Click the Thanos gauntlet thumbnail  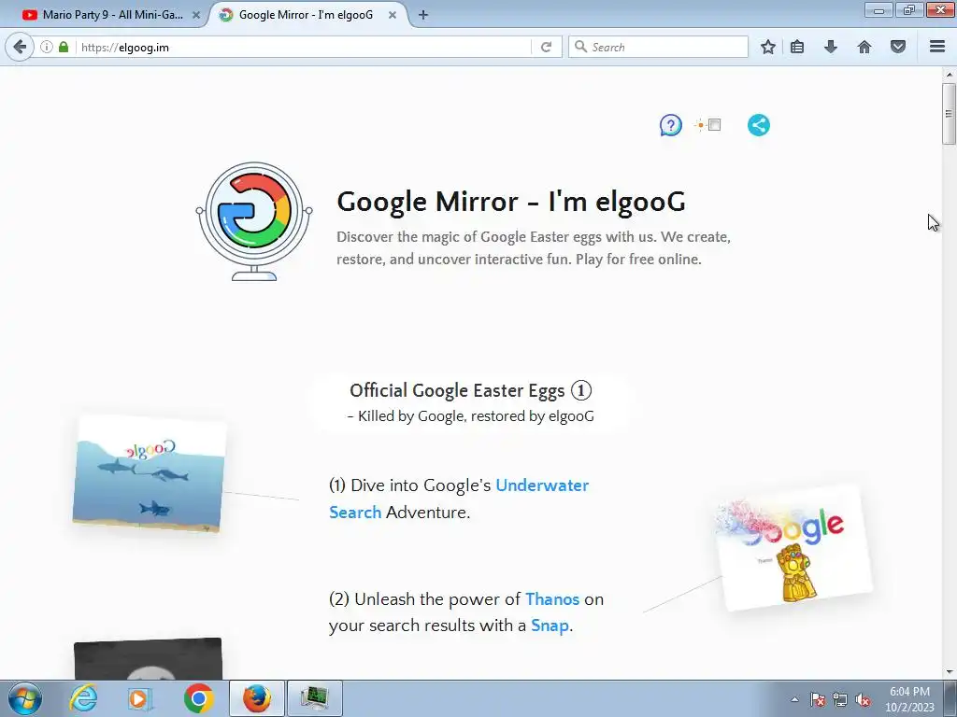tap(794, 548)
